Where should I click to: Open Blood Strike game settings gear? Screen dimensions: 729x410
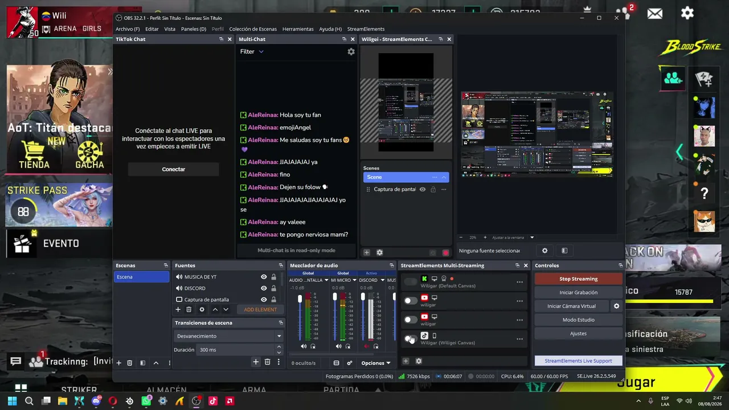(x=687, y=13)
